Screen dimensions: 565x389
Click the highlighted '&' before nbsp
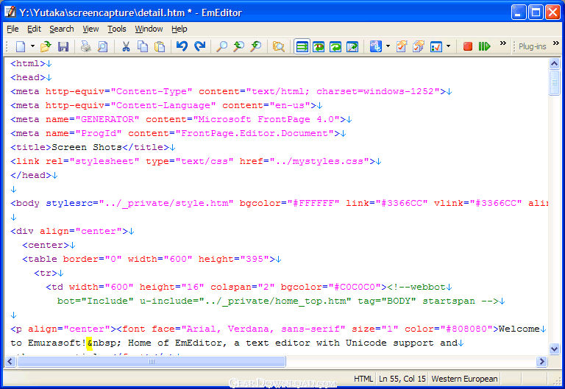[89, 343]
